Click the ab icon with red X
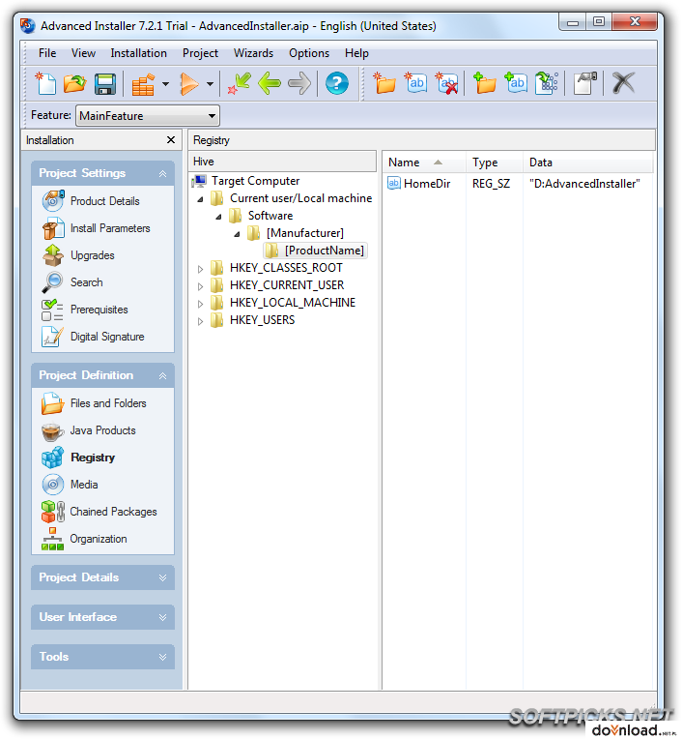682x739 pixels. tap(446, 83)
